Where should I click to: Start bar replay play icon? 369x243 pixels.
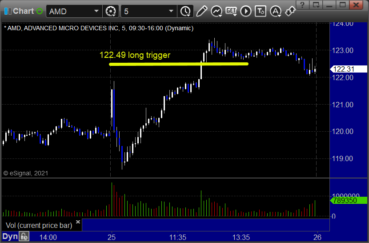coord(246,11)
